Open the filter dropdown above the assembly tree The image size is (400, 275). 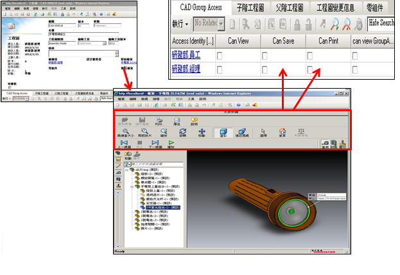pos(127,164)
